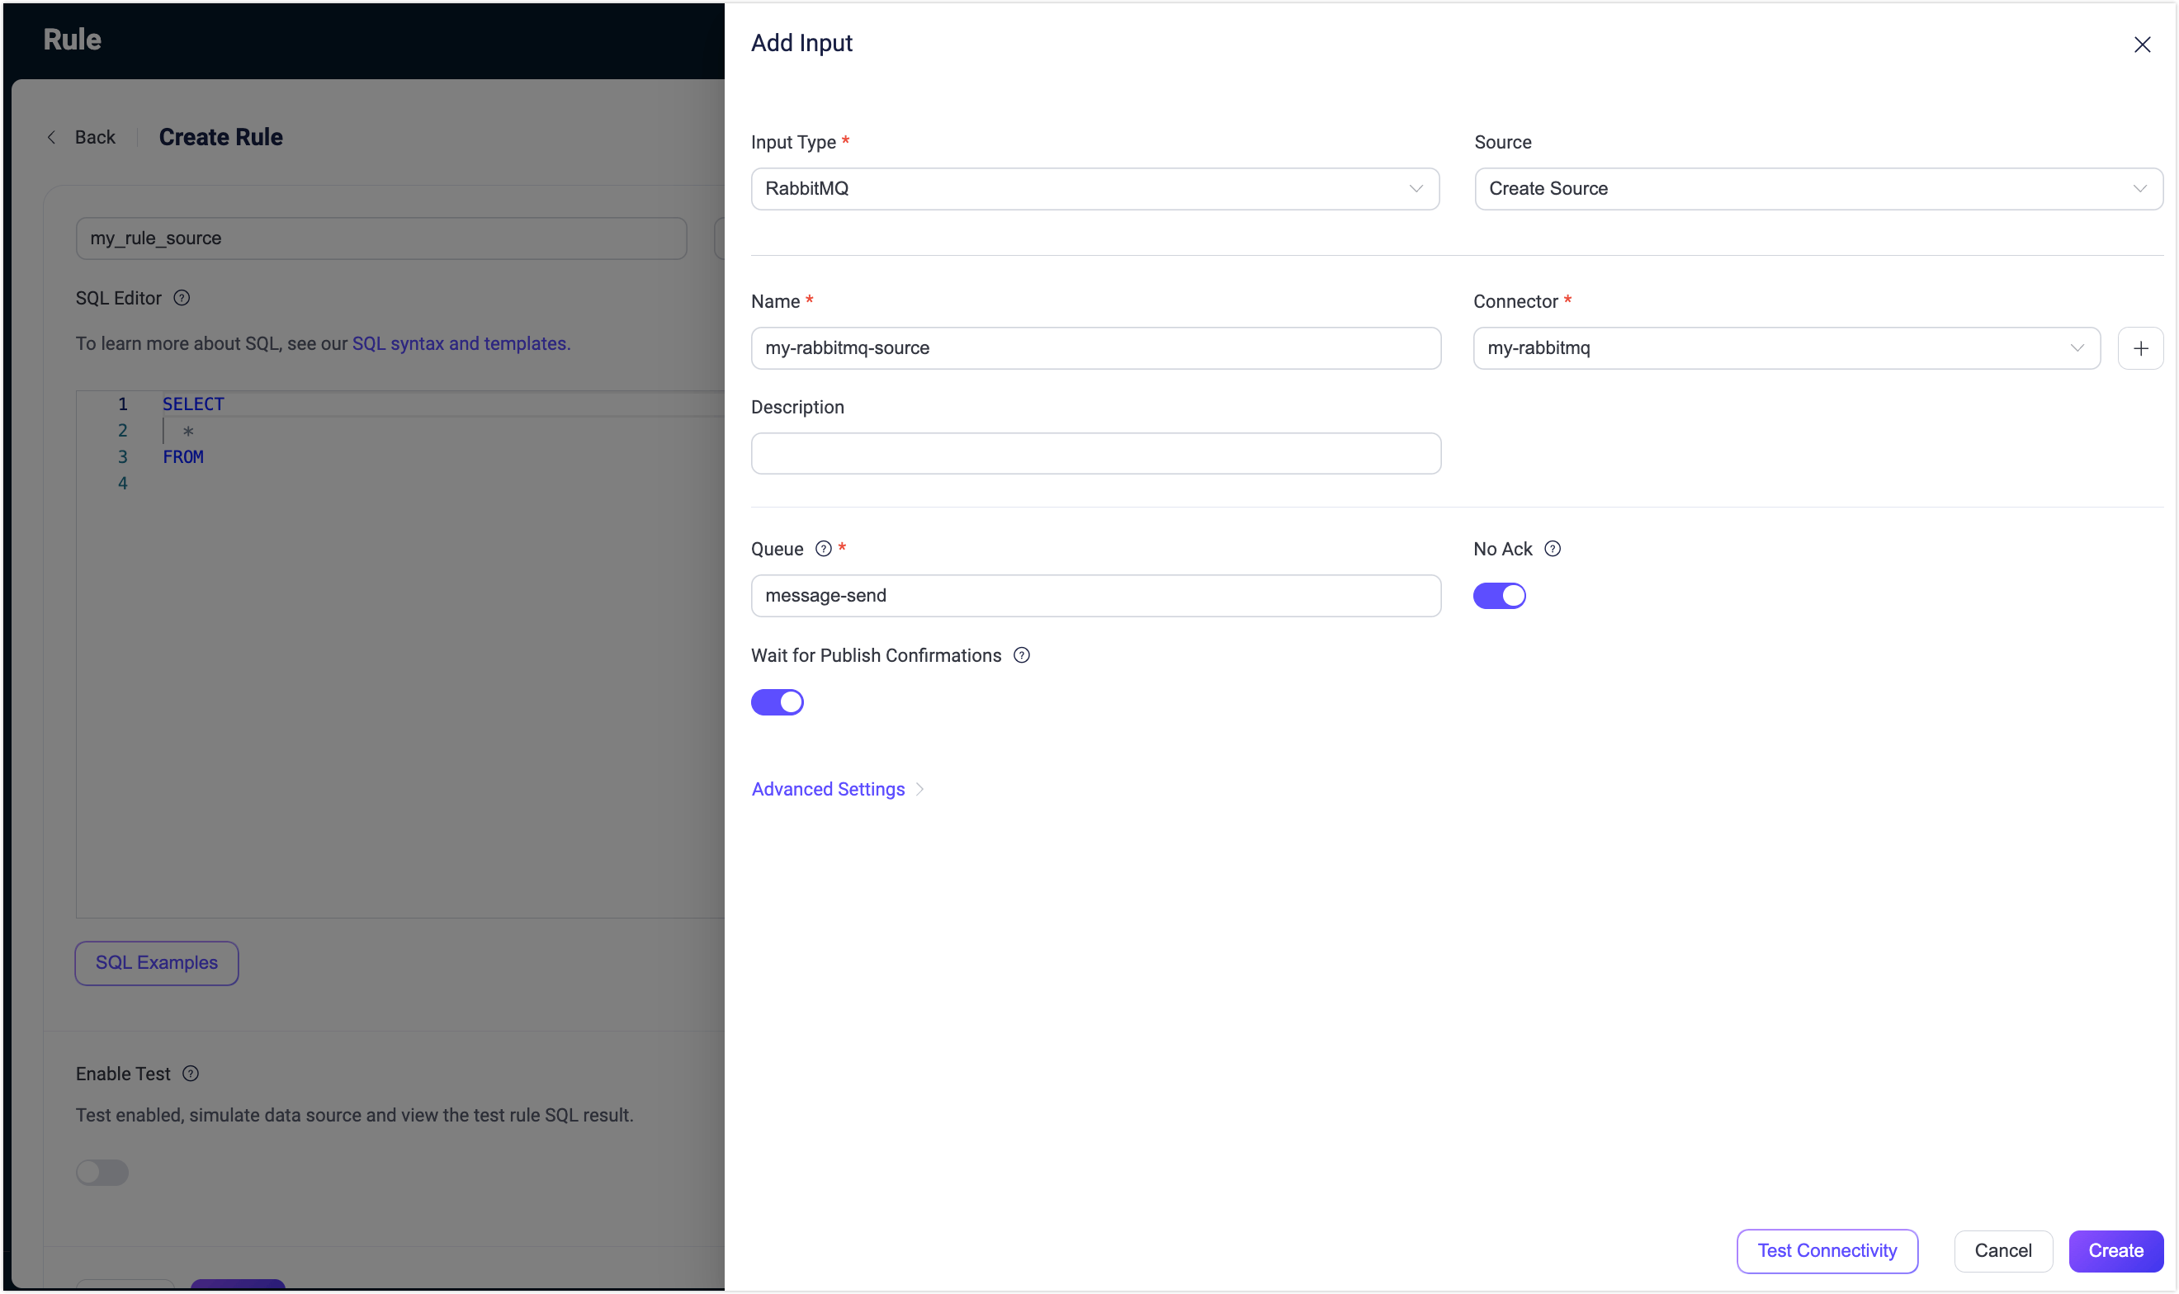
Task: Click the back chevron next to Back
Action: coord(51,137)
